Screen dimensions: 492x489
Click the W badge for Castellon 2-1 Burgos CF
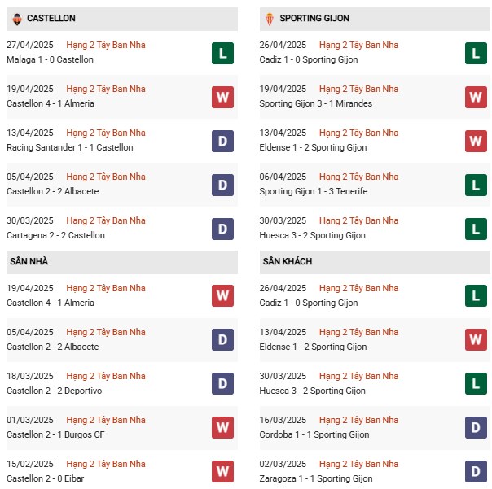pyautogui.click(x=222, y=427)
